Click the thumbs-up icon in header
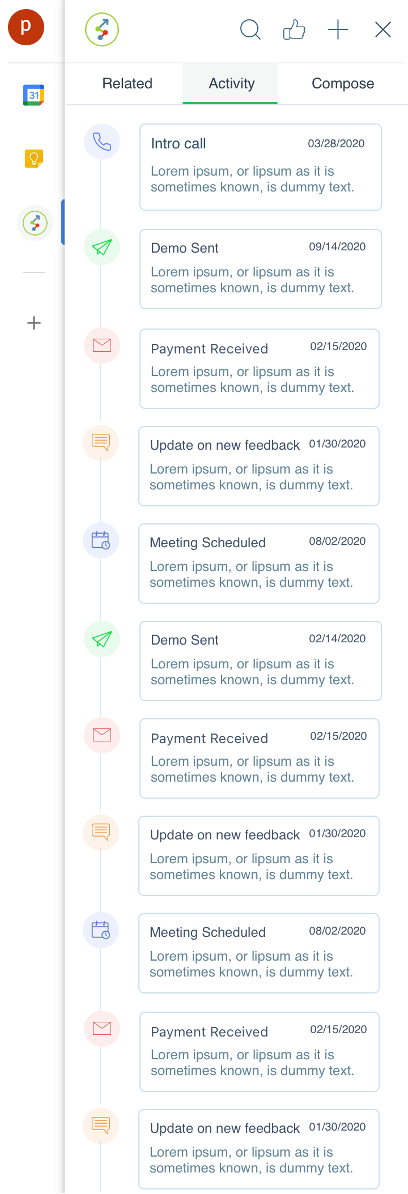Image resolution: width=408 pixels, height=1194 pixels. [294, 29]
